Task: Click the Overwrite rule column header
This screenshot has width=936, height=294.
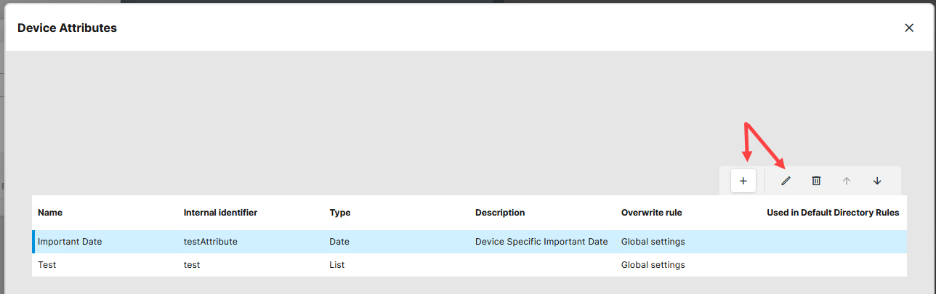Action: tap(651, 213)
